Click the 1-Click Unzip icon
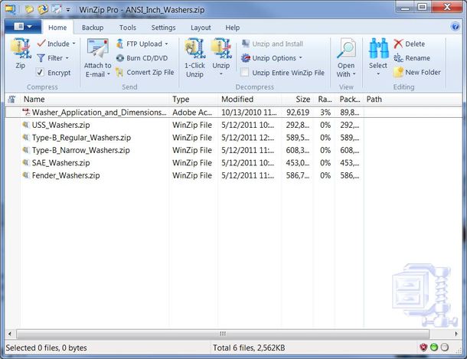Viewport: 467px width, 359px height. pyautogui.click(x=194, y=48)
